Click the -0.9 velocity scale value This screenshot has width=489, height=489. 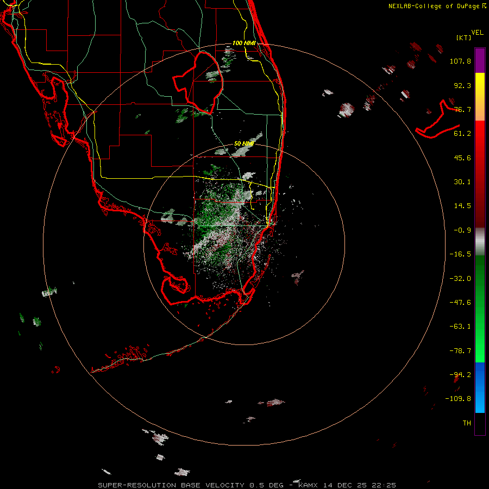[462, 230]
